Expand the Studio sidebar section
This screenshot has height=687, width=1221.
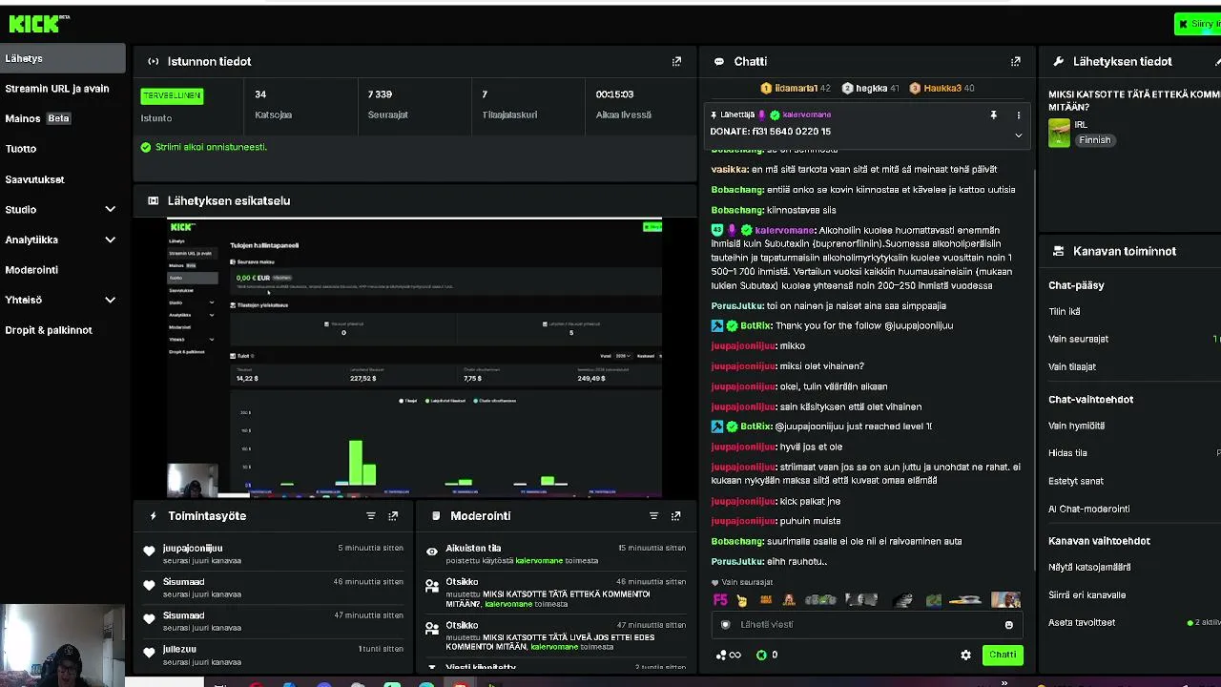point(110,209)
